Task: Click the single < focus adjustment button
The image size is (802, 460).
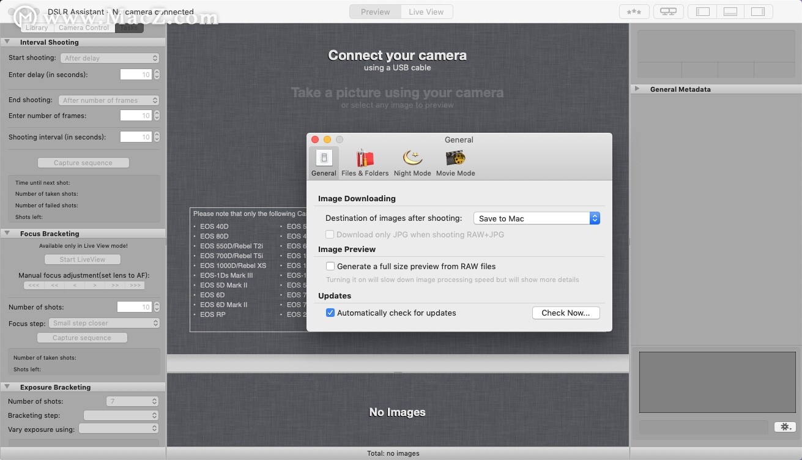Action: 75,285
